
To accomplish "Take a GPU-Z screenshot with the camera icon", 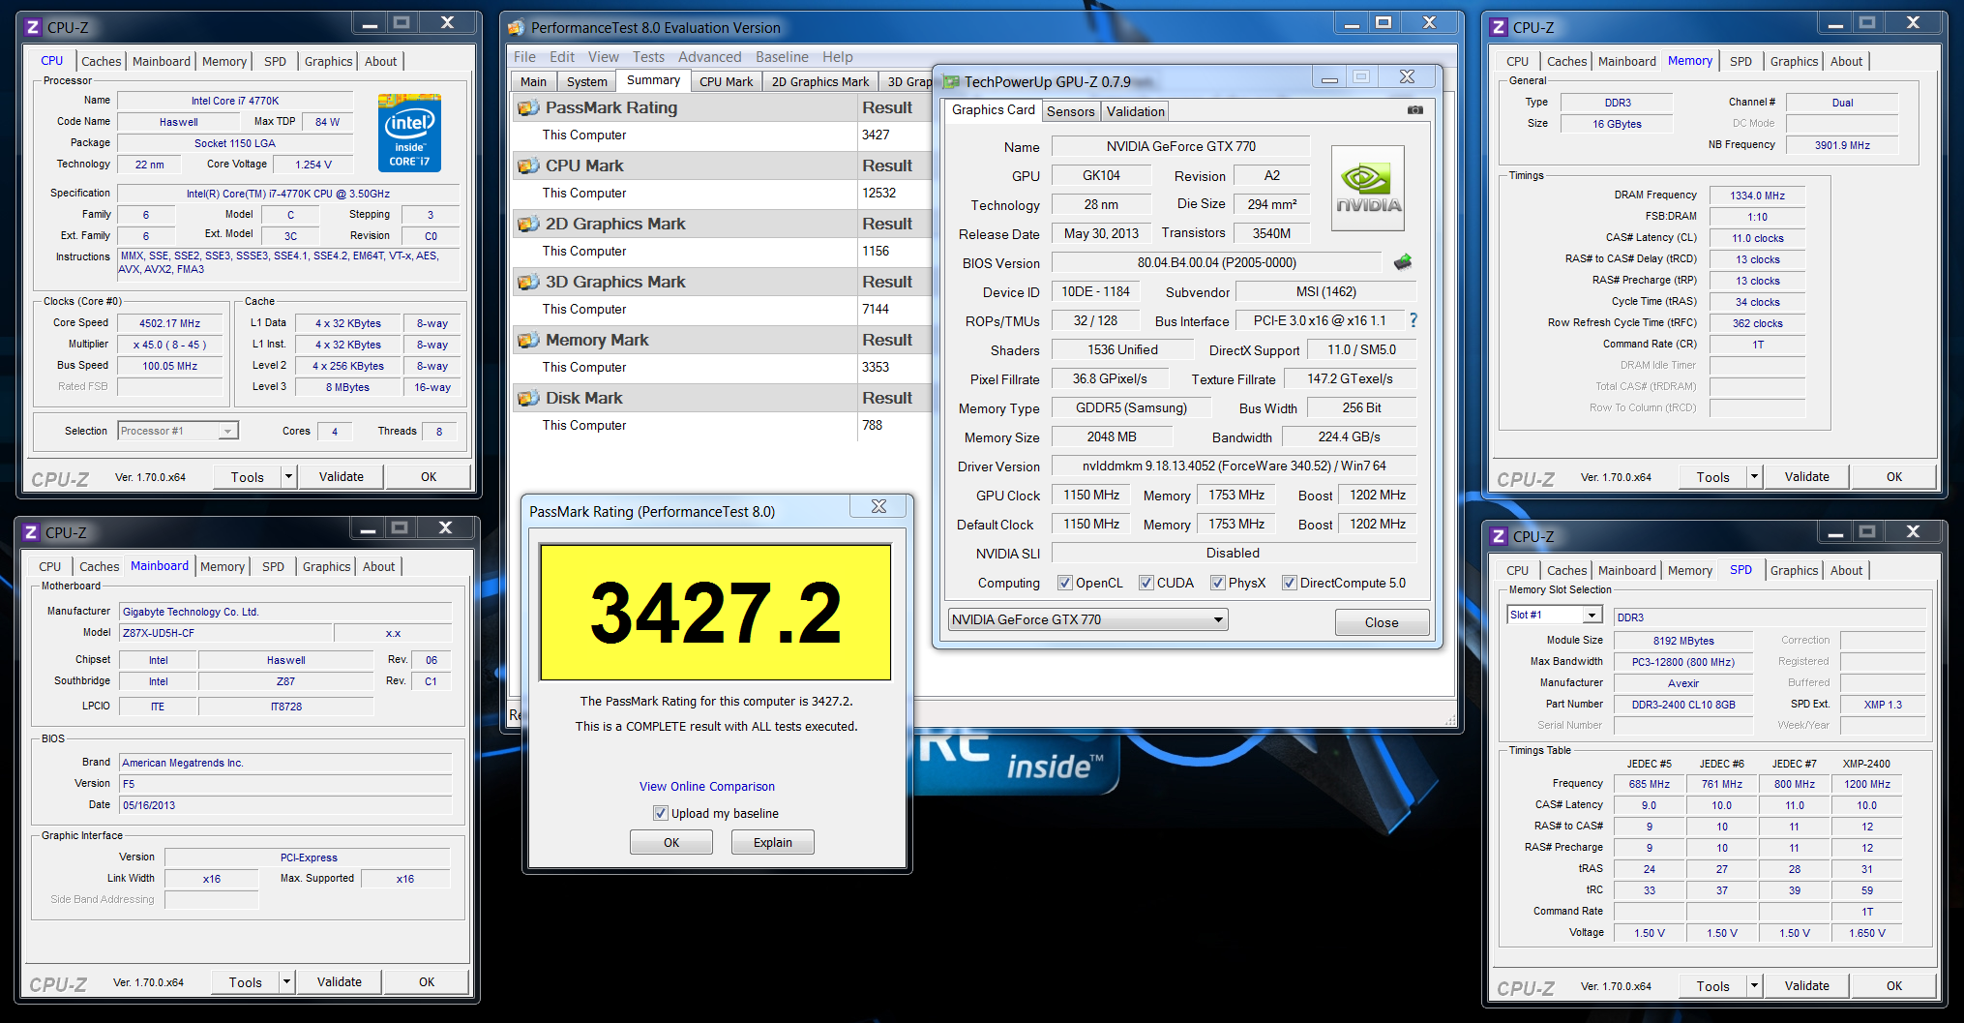I will pyautogui.click(x=1415, y=110).
